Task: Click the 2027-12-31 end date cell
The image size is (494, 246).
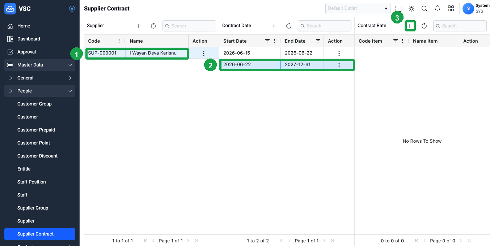Action: (302, 65)
